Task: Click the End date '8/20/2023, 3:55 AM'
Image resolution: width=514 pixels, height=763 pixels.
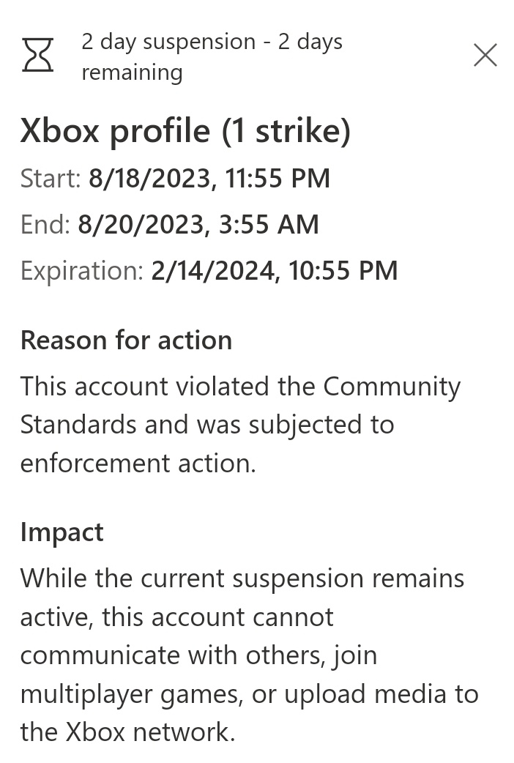Action: click(x=198, y=224)
